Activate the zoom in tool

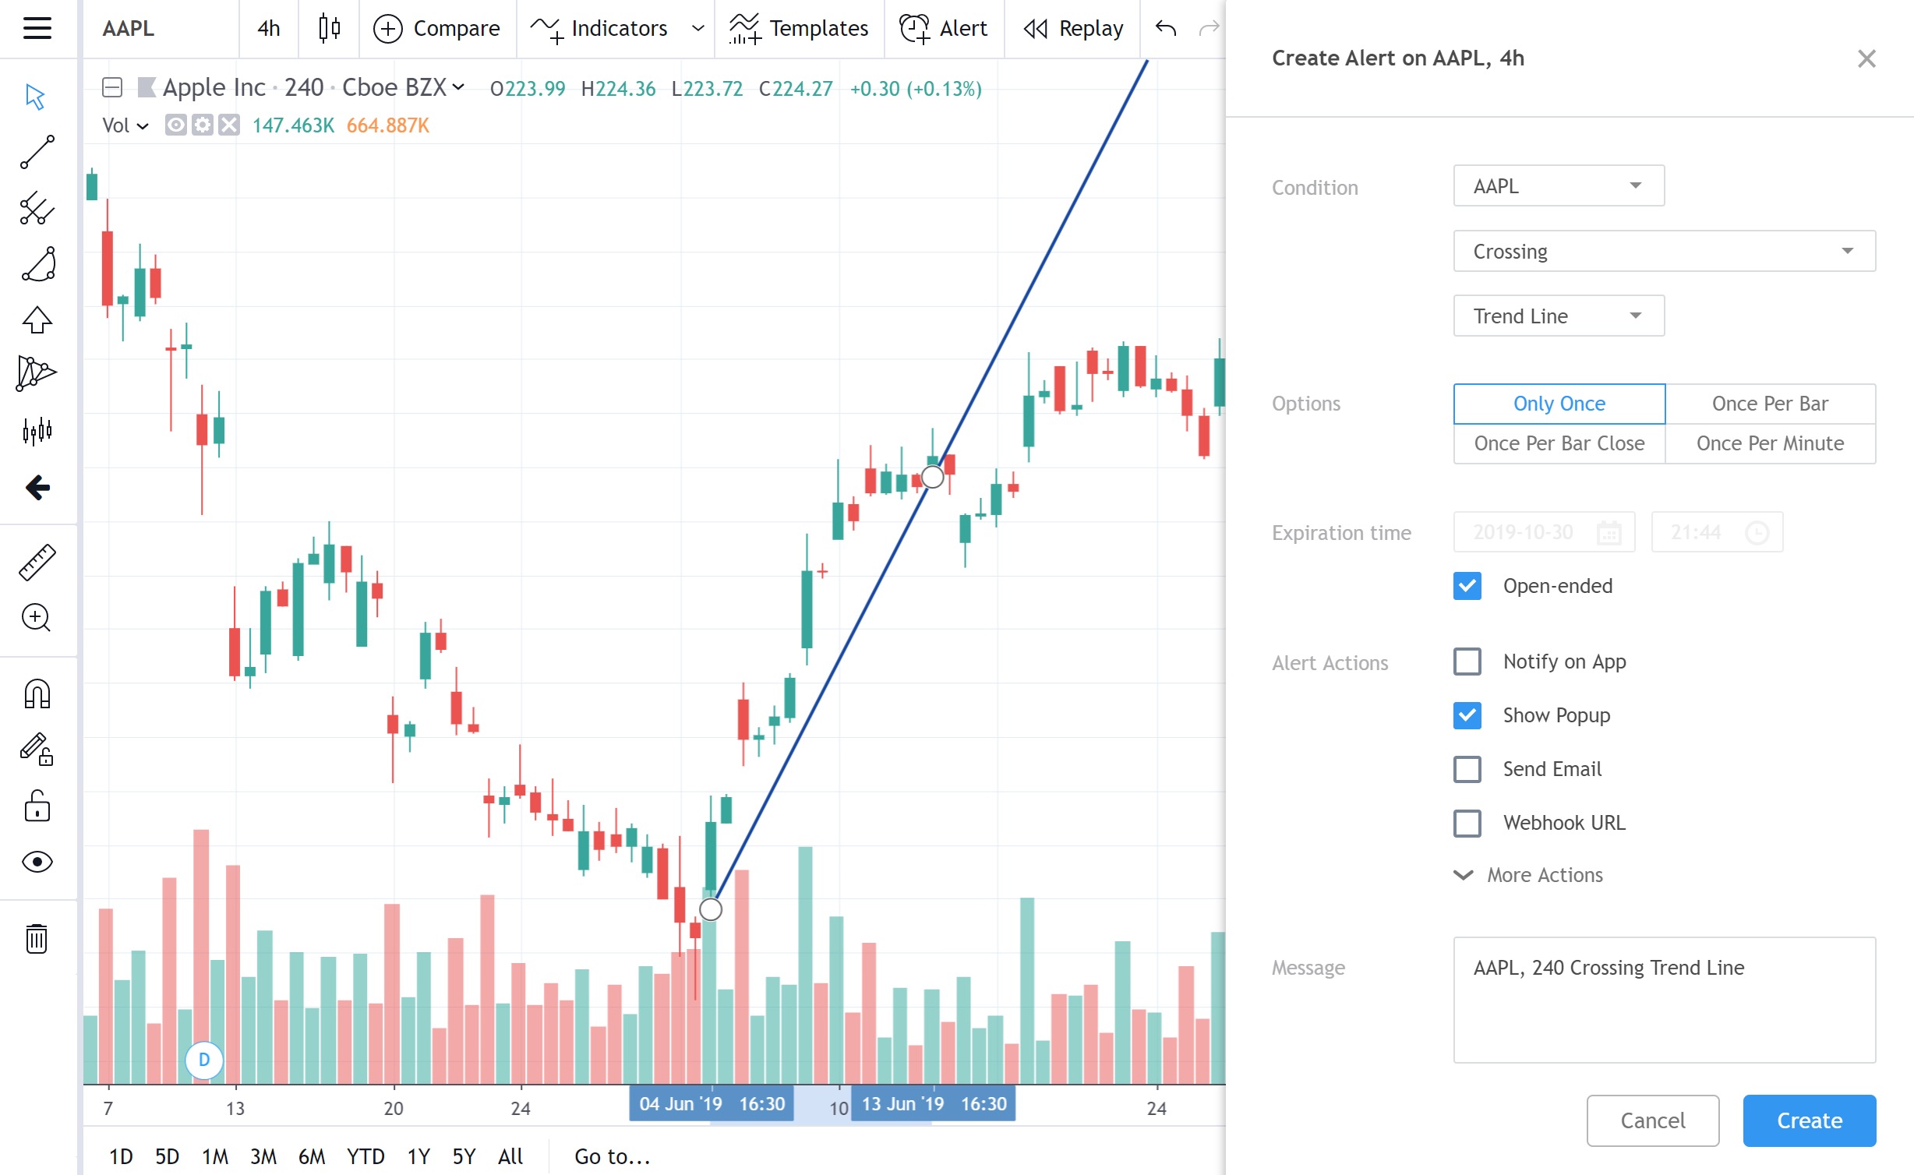point(37,618)
